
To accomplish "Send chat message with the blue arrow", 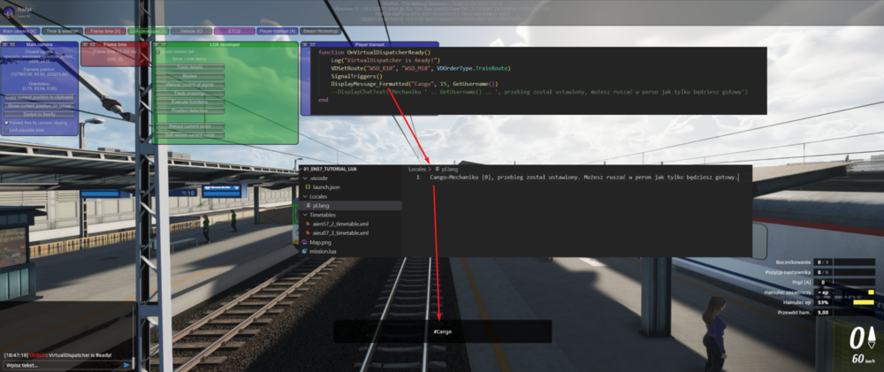I will tap(126, 365).
